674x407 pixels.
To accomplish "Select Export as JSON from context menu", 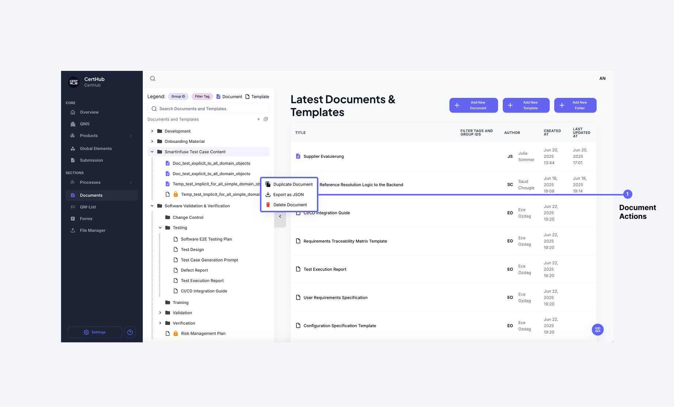I will pos(288,194).
